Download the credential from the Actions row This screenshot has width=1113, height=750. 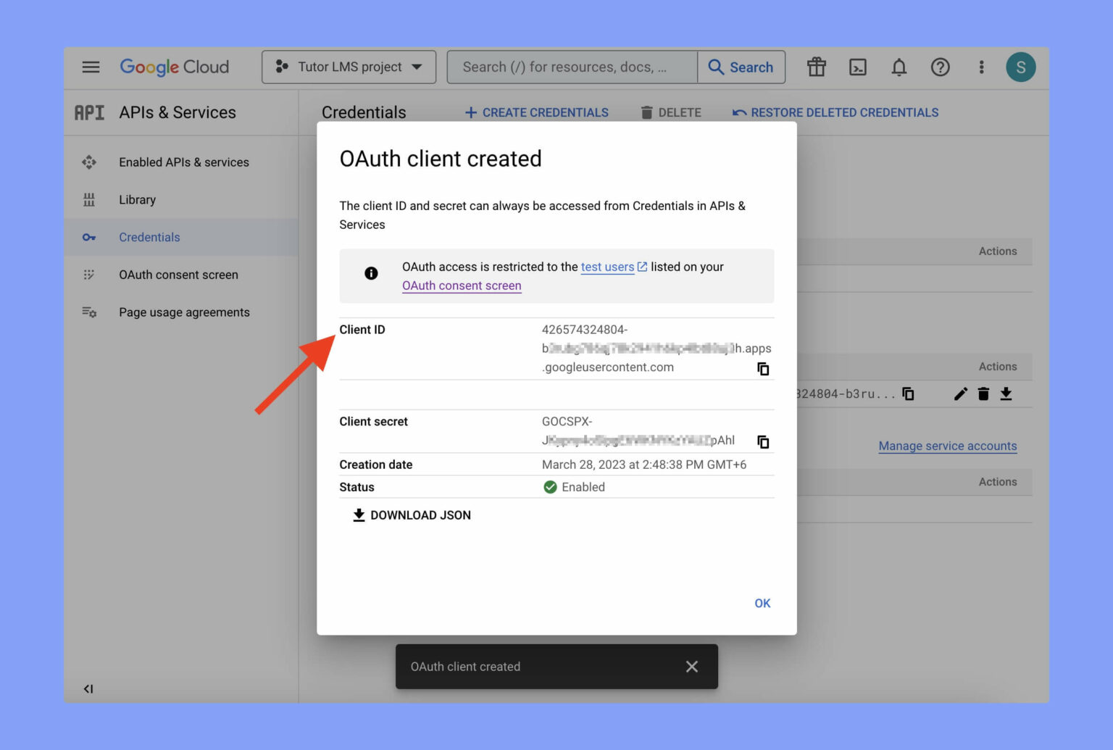1006,393
